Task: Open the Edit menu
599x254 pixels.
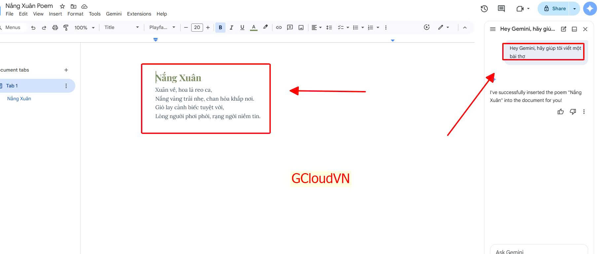Action: pos(23,14)
